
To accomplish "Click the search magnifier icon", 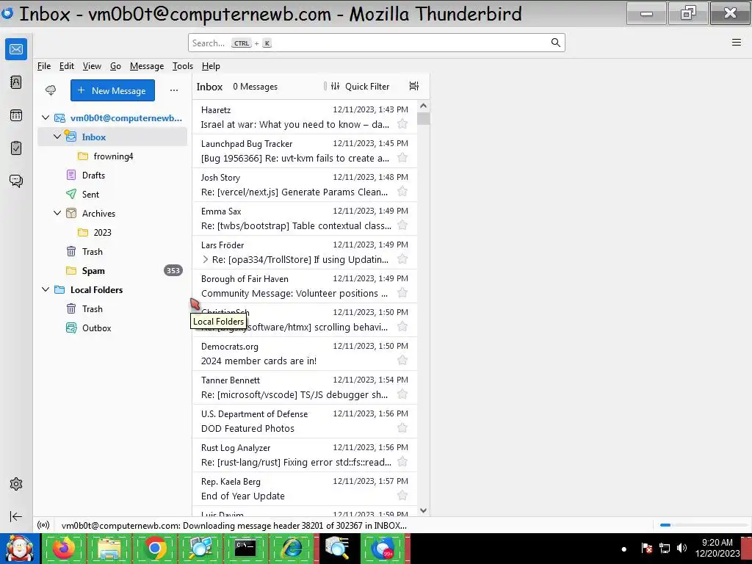I will [555, 43].
